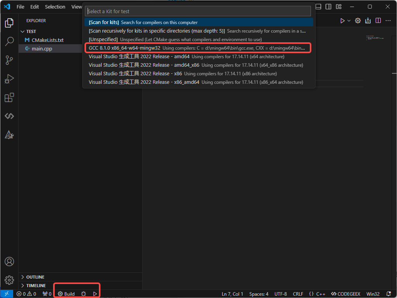Click the build/download icon in editor toolbar
Viewport: 397px width, 298px height.
(368, 21)
